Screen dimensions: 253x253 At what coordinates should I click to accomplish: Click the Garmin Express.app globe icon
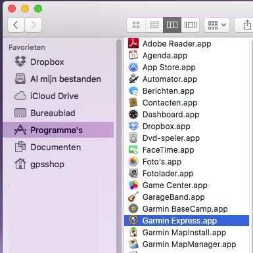133,220
